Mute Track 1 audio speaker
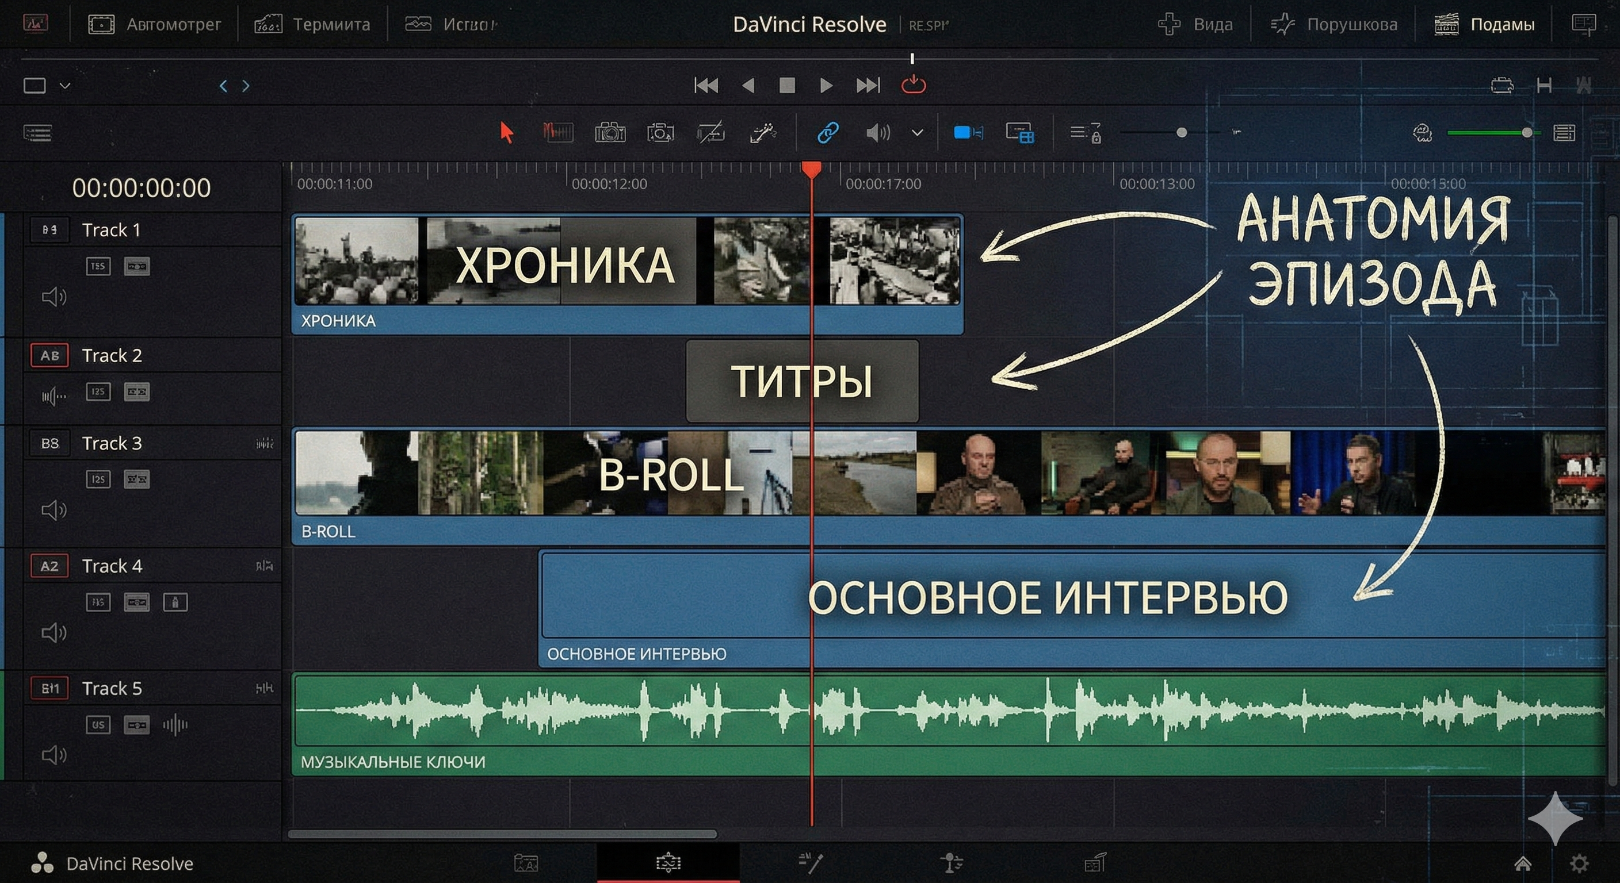 pos(54,297)
